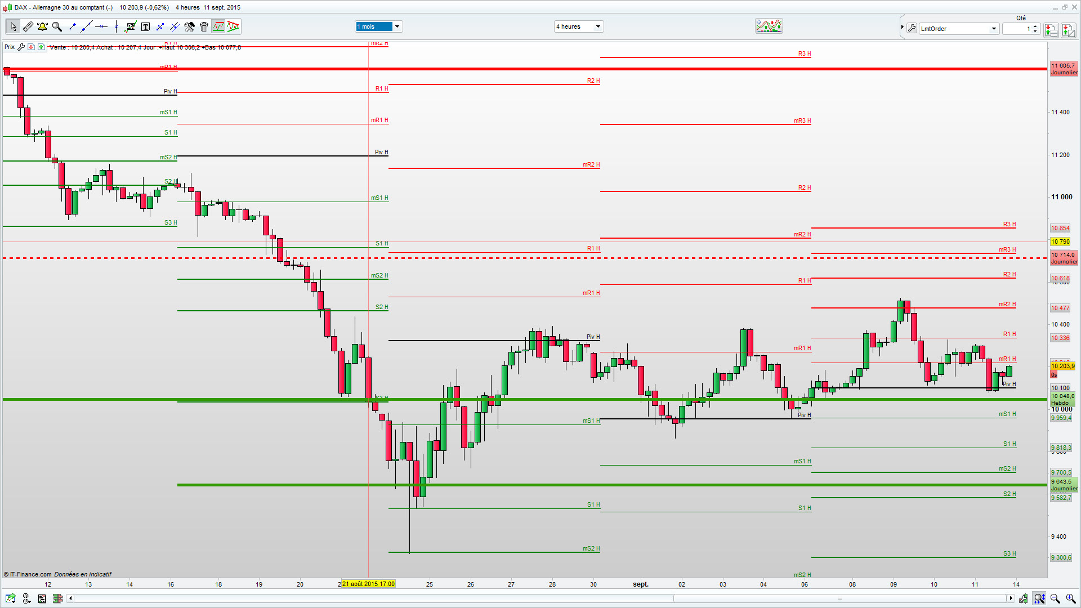Image resolution: width=1081 pixels, height=608 pixels.
Task: Select the text annotation tool
Action: click(145, 26)
